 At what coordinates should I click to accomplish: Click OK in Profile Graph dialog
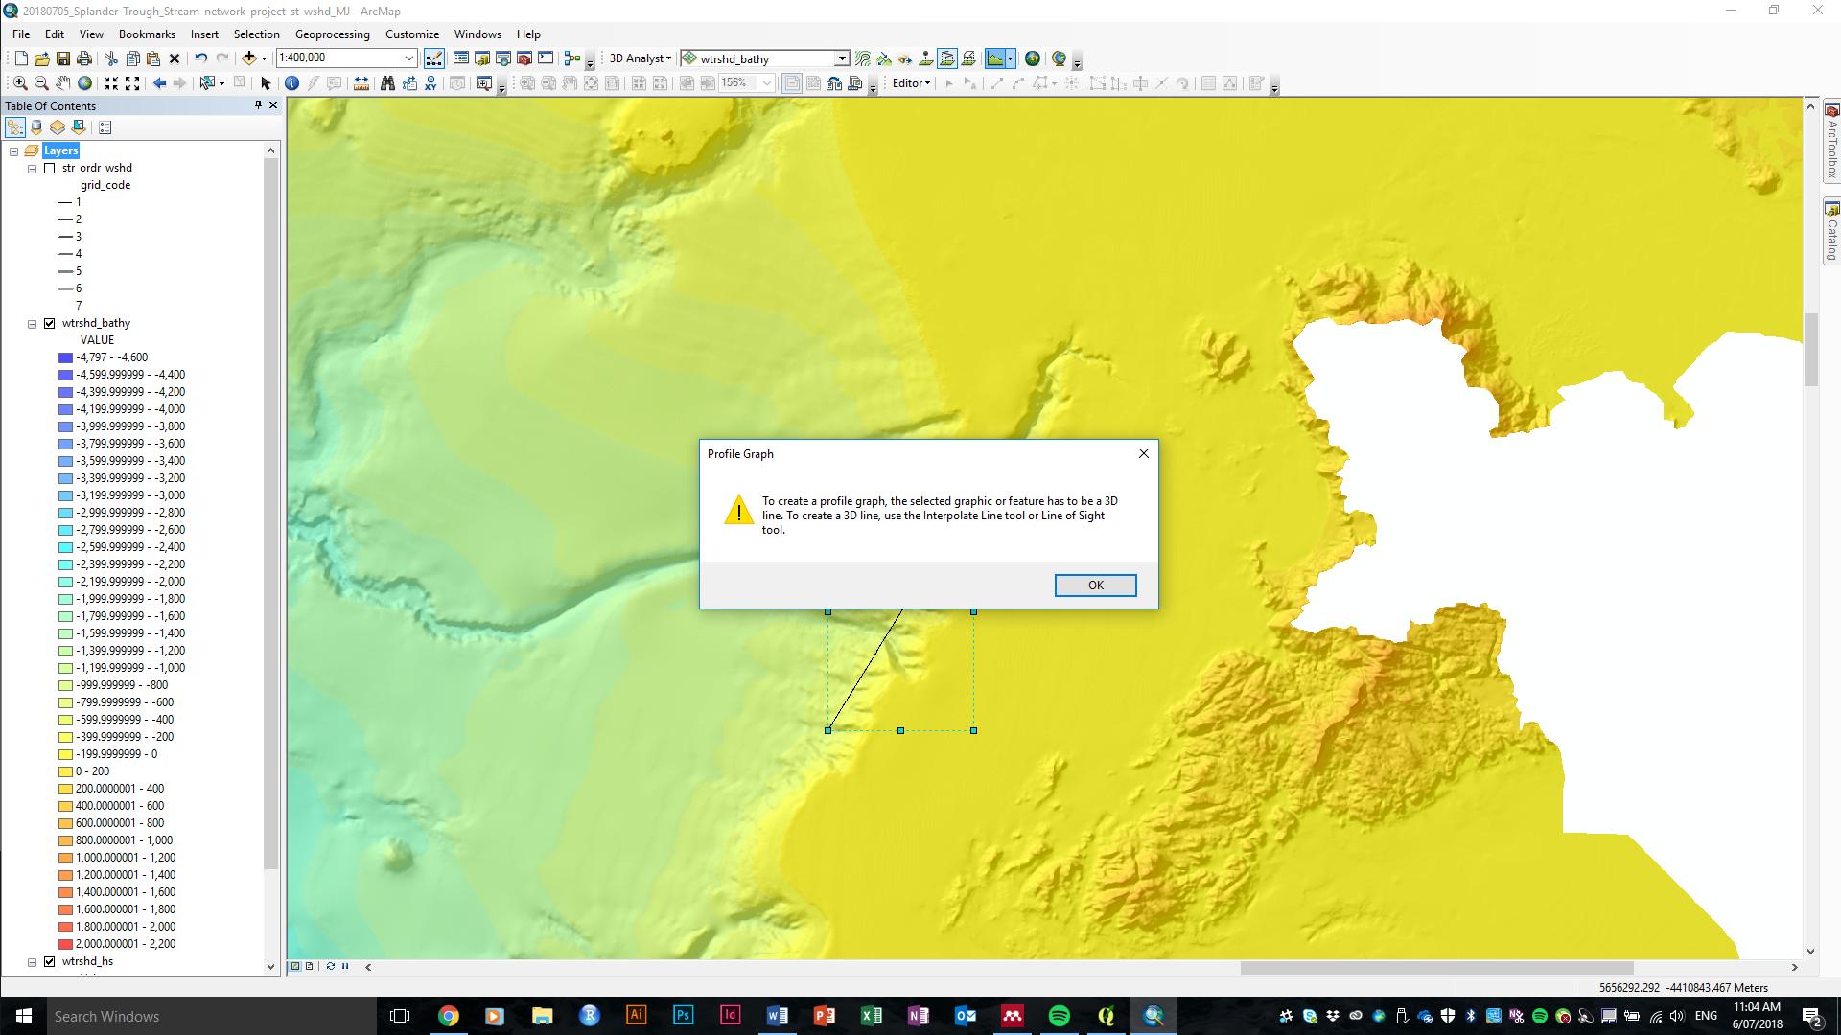[x=1095, y=586]
